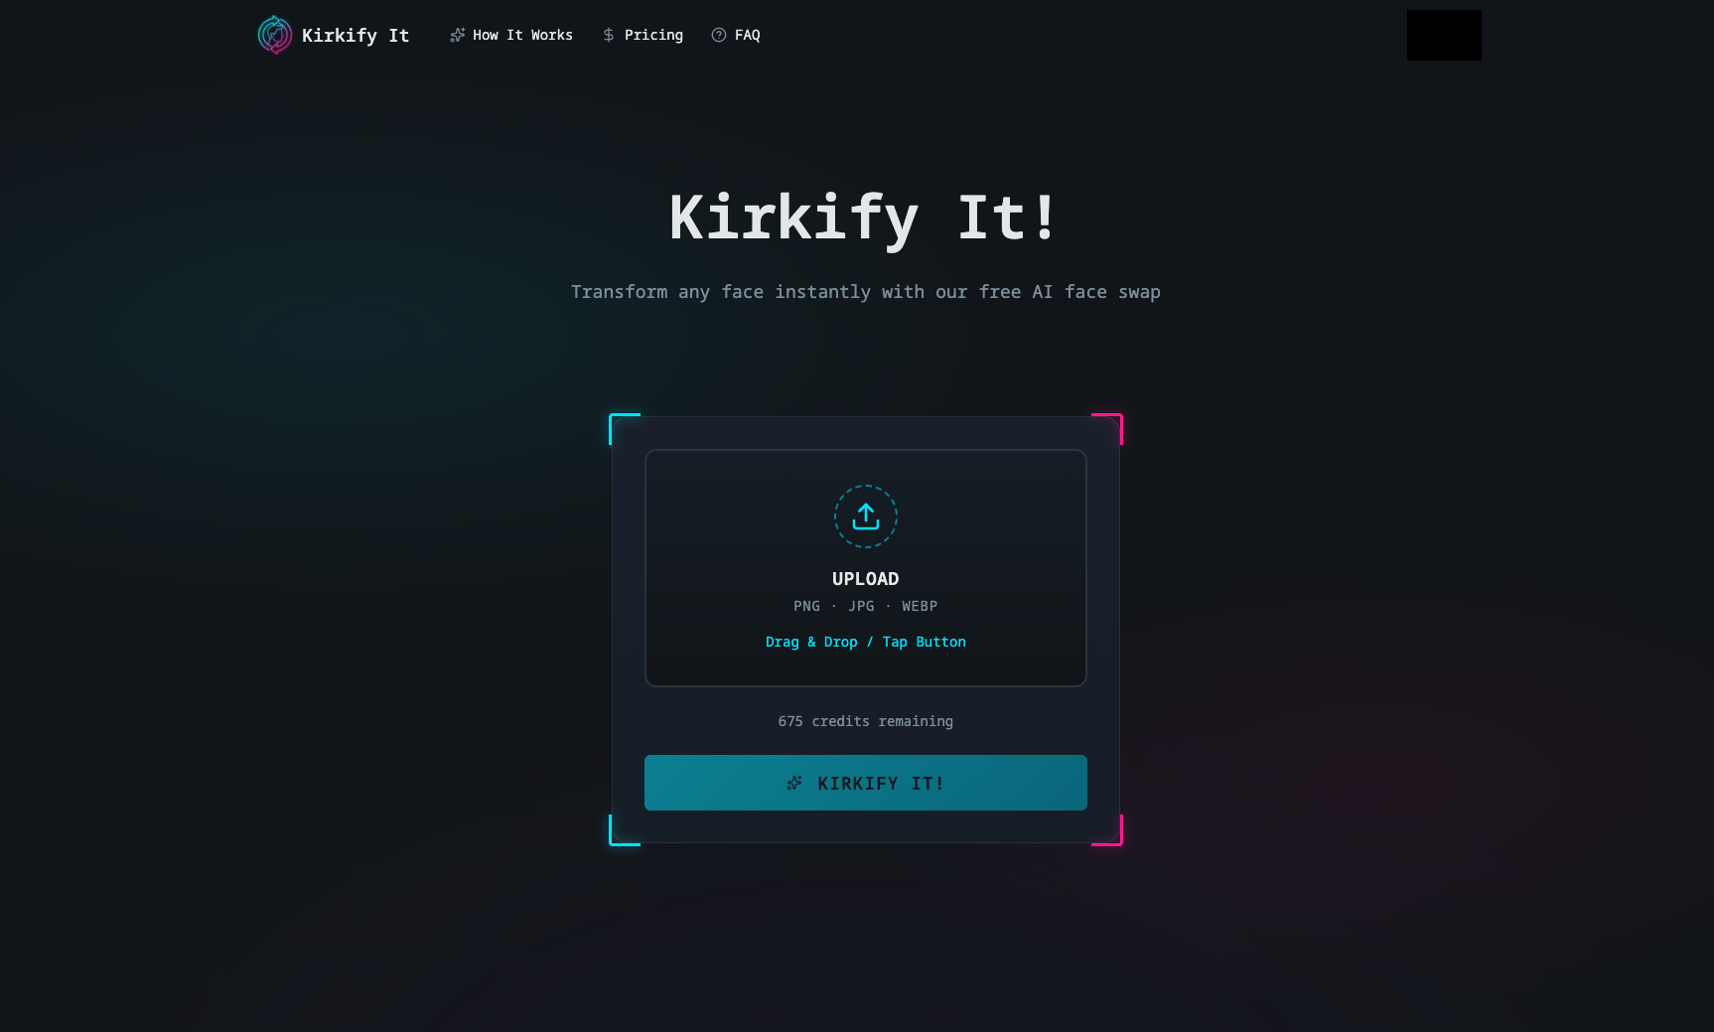Click the UPLOAD label in the dropzone

[865, 578]
